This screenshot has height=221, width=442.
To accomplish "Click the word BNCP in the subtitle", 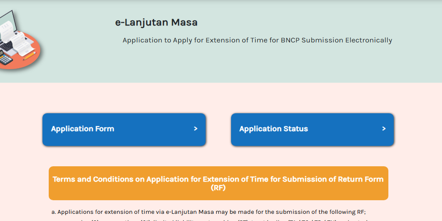I will (x=290, y=40).
